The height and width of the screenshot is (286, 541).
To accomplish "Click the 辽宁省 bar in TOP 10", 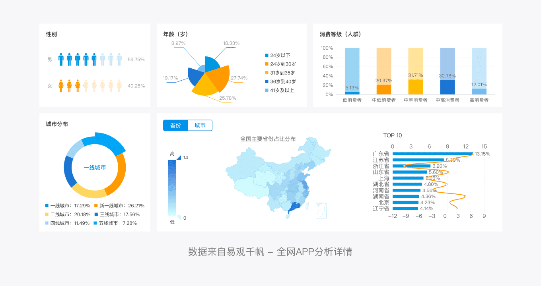I will (x=405, y=209).
